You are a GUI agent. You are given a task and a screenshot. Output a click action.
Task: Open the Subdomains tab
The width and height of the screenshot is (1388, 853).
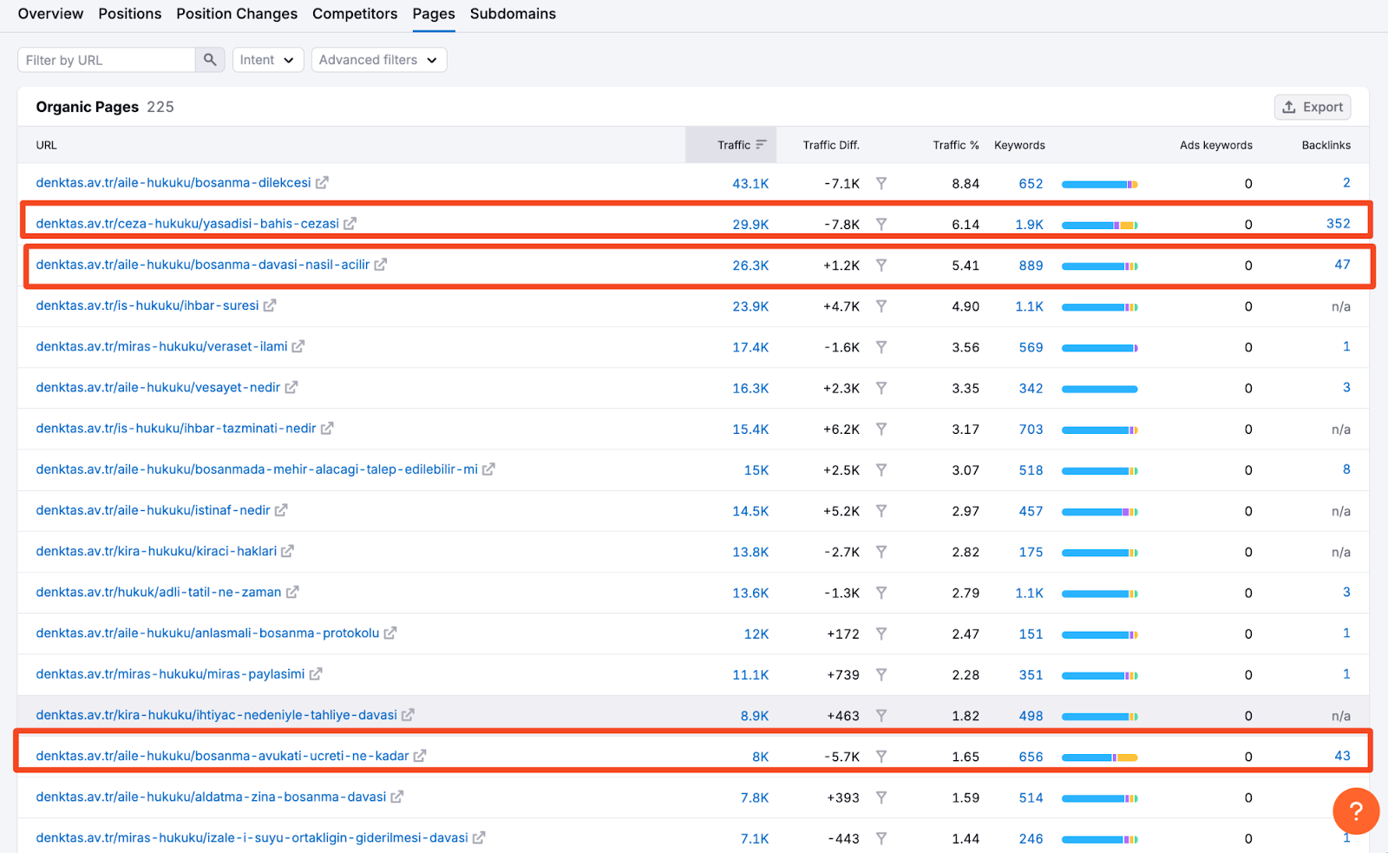tap(513, 14)
